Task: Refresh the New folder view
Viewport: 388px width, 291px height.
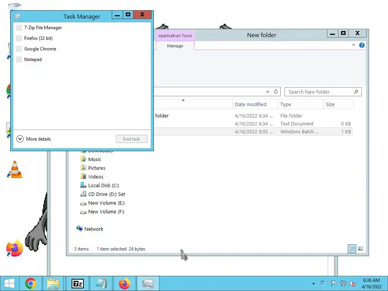Action: click(276, 92)
